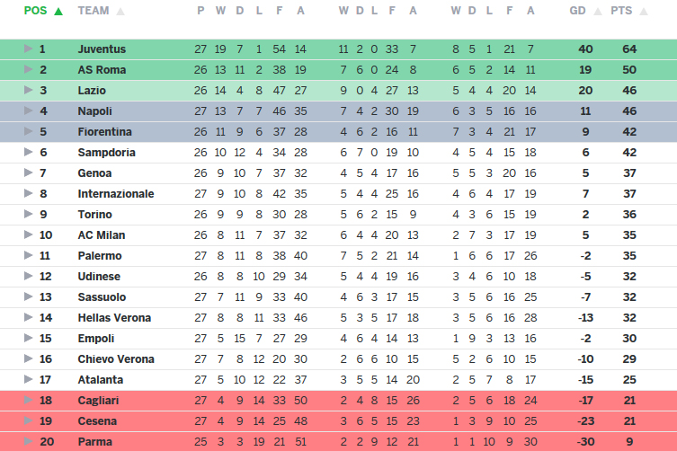Open the Sampdoria row disclosure triangle

click(x=28, y=152)
